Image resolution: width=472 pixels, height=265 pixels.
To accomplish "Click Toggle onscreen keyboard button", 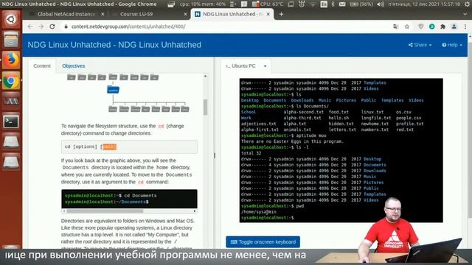I will click(x=263, y=242).
